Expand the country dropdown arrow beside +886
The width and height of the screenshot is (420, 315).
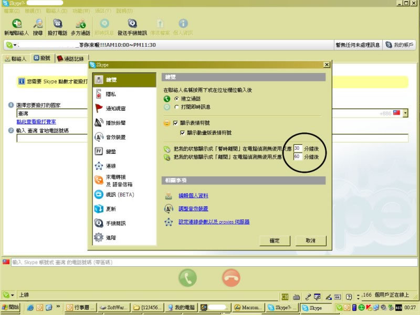pos(405,113)
